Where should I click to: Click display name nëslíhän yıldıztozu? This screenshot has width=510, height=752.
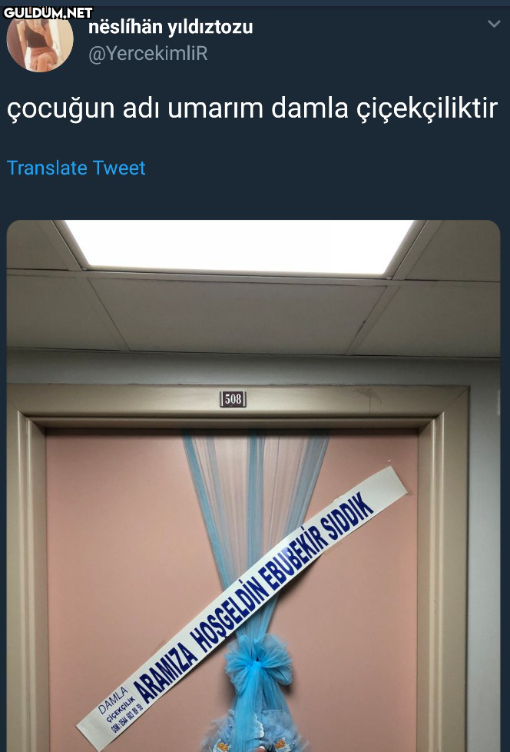click(171, 27)
